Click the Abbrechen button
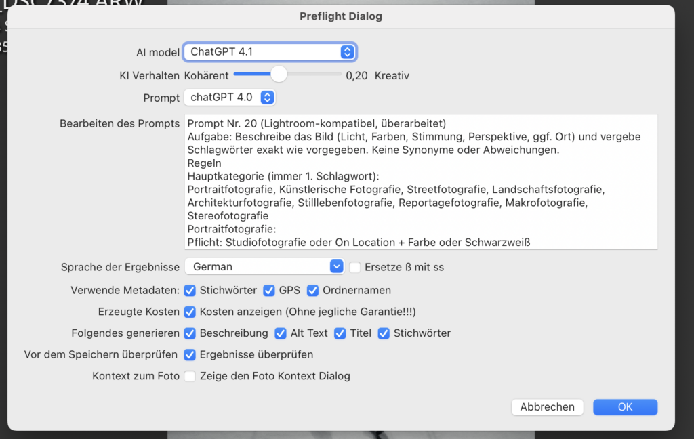 (547, 407)
